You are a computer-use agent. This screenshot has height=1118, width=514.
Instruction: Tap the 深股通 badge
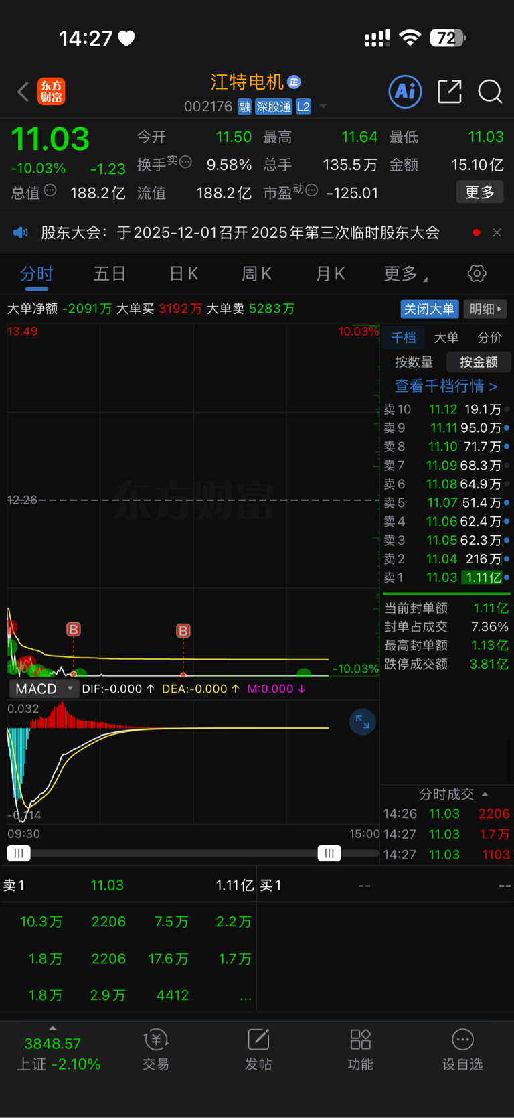tap(274, 107)
